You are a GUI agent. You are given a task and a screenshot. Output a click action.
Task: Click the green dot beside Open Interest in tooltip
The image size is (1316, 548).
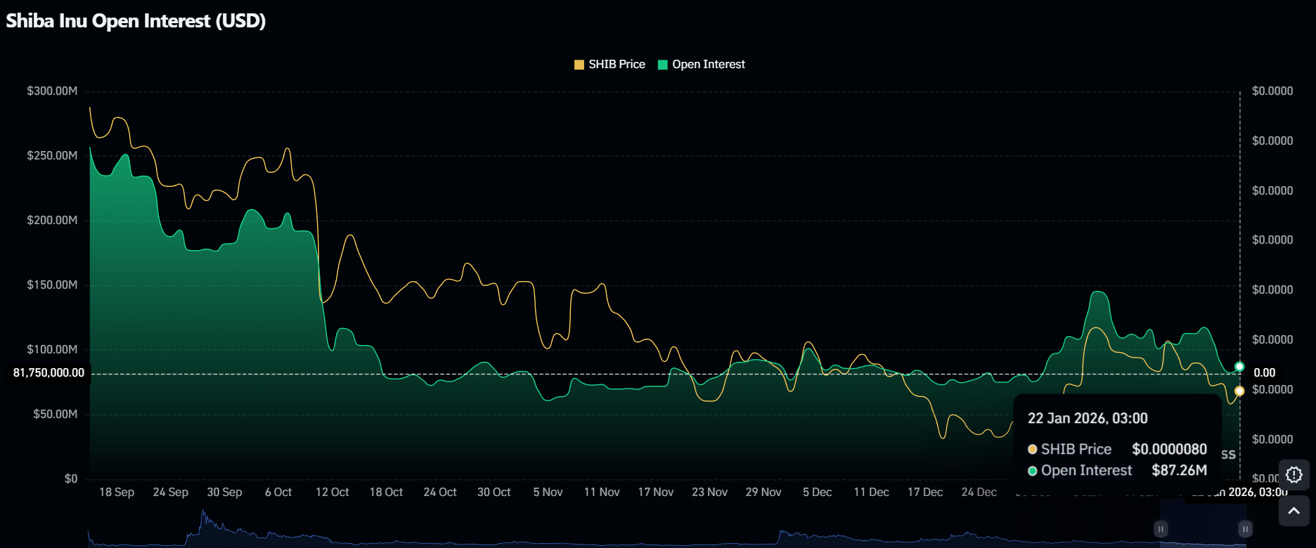coord(1032,471)
